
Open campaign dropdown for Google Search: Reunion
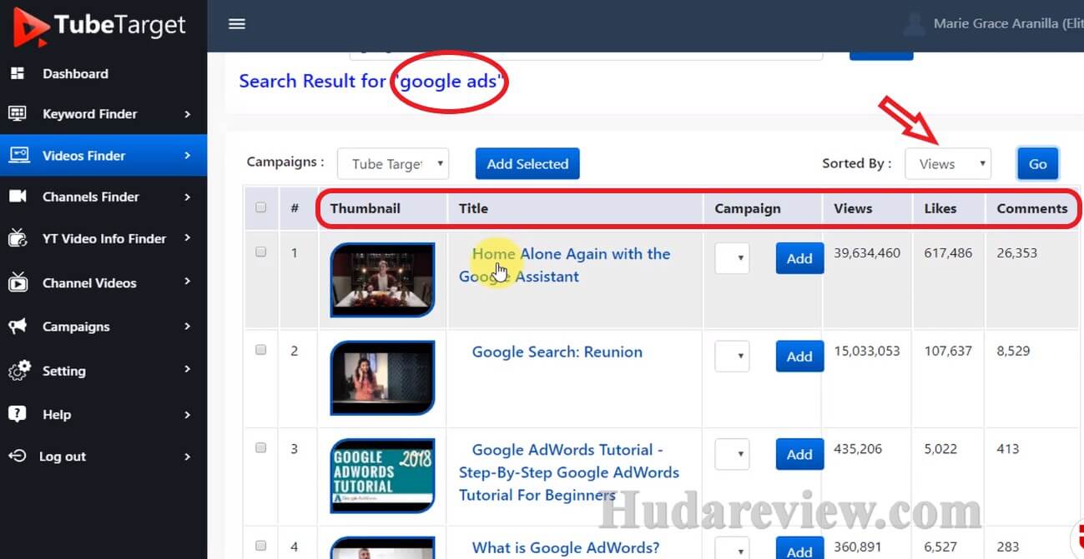point(732,357)
